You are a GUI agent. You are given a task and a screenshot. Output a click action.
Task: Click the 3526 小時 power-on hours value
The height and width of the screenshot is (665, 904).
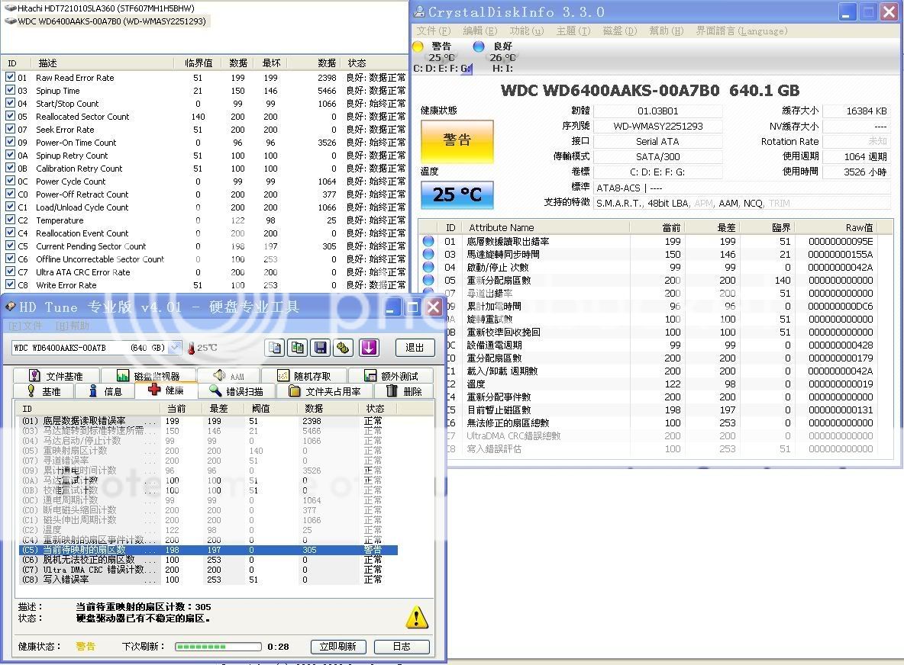(855, 172)
